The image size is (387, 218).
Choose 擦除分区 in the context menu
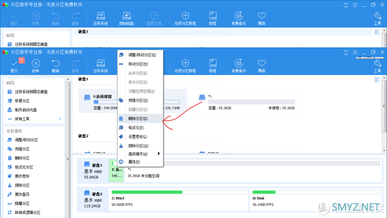click(140, 146)
